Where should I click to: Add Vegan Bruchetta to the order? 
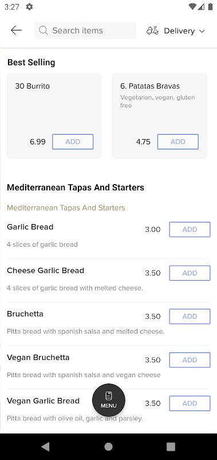click(190, 360)
